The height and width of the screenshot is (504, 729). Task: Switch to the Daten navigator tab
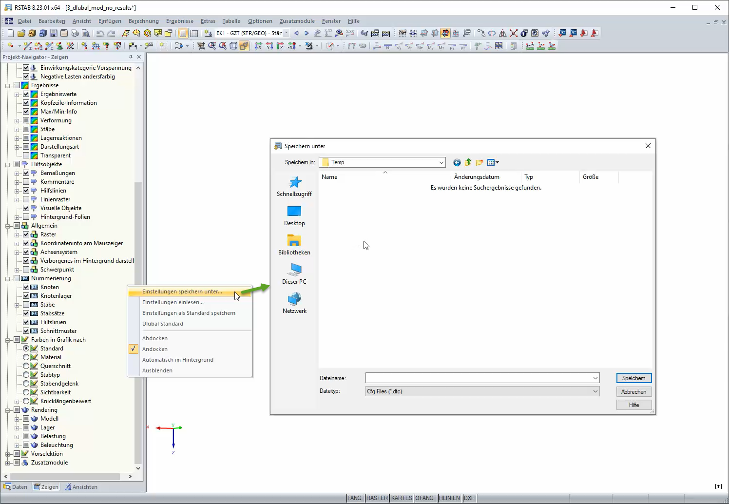point(16,487)
